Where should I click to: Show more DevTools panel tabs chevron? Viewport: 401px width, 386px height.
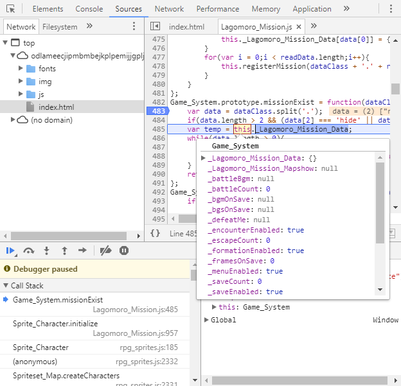(x=346, y=9)
